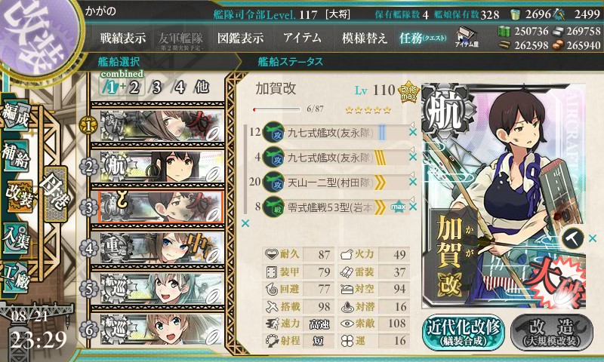The height and width of the screenshot is (362, 604).
Task: Open the 任務(クエスト) quest menu
Action: point(423,38)
